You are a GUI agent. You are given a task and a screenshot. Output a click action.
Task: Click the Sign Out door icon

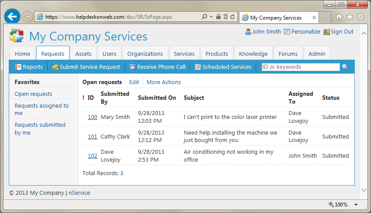click(x=326, y=32)
